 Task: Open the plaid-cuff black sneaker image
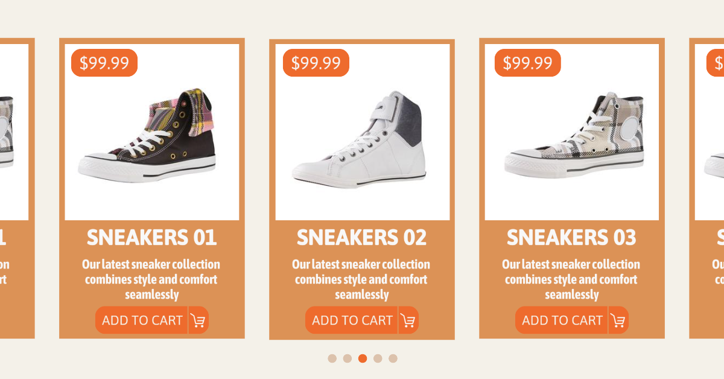point(151,136)
